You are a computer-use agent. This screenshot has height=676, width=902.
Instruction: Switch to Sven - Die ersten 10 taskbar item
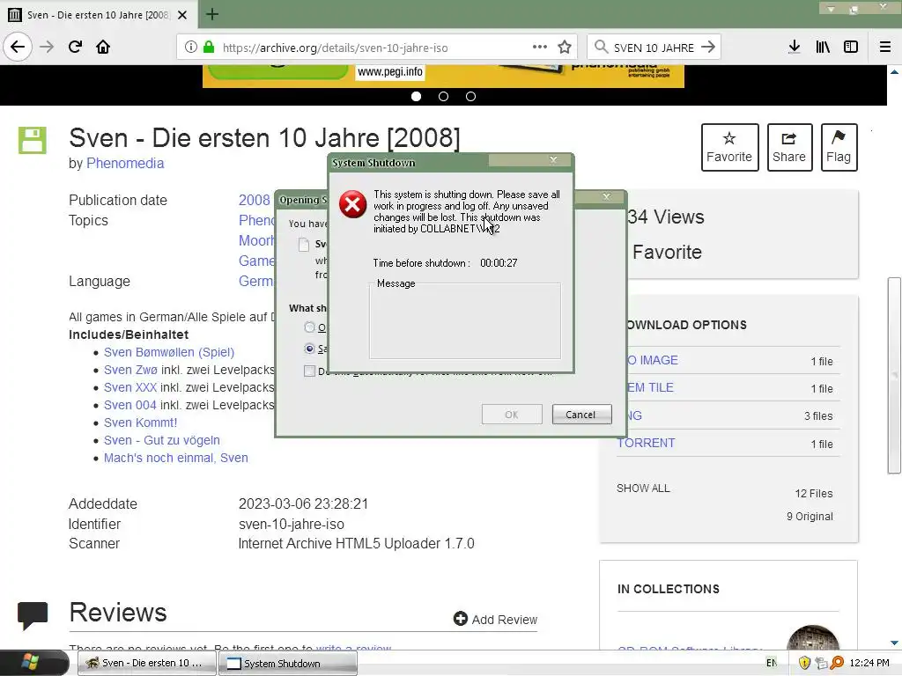coord(147,663)
